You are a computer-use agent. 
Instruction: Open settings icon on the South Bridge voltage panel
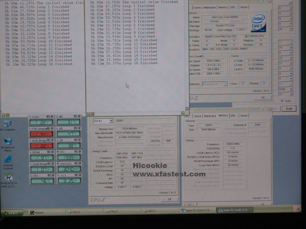click(49, 164)
